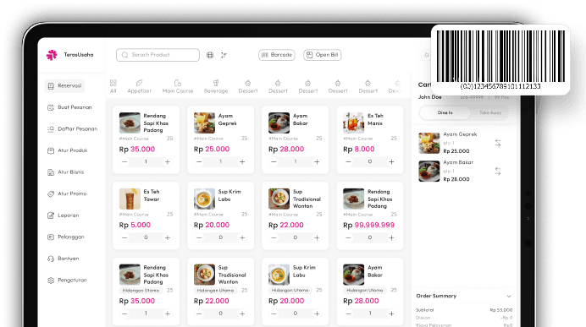This screenshot has height=327, width=586.
Task: Select Dine In order type
Action: point(445,112)
